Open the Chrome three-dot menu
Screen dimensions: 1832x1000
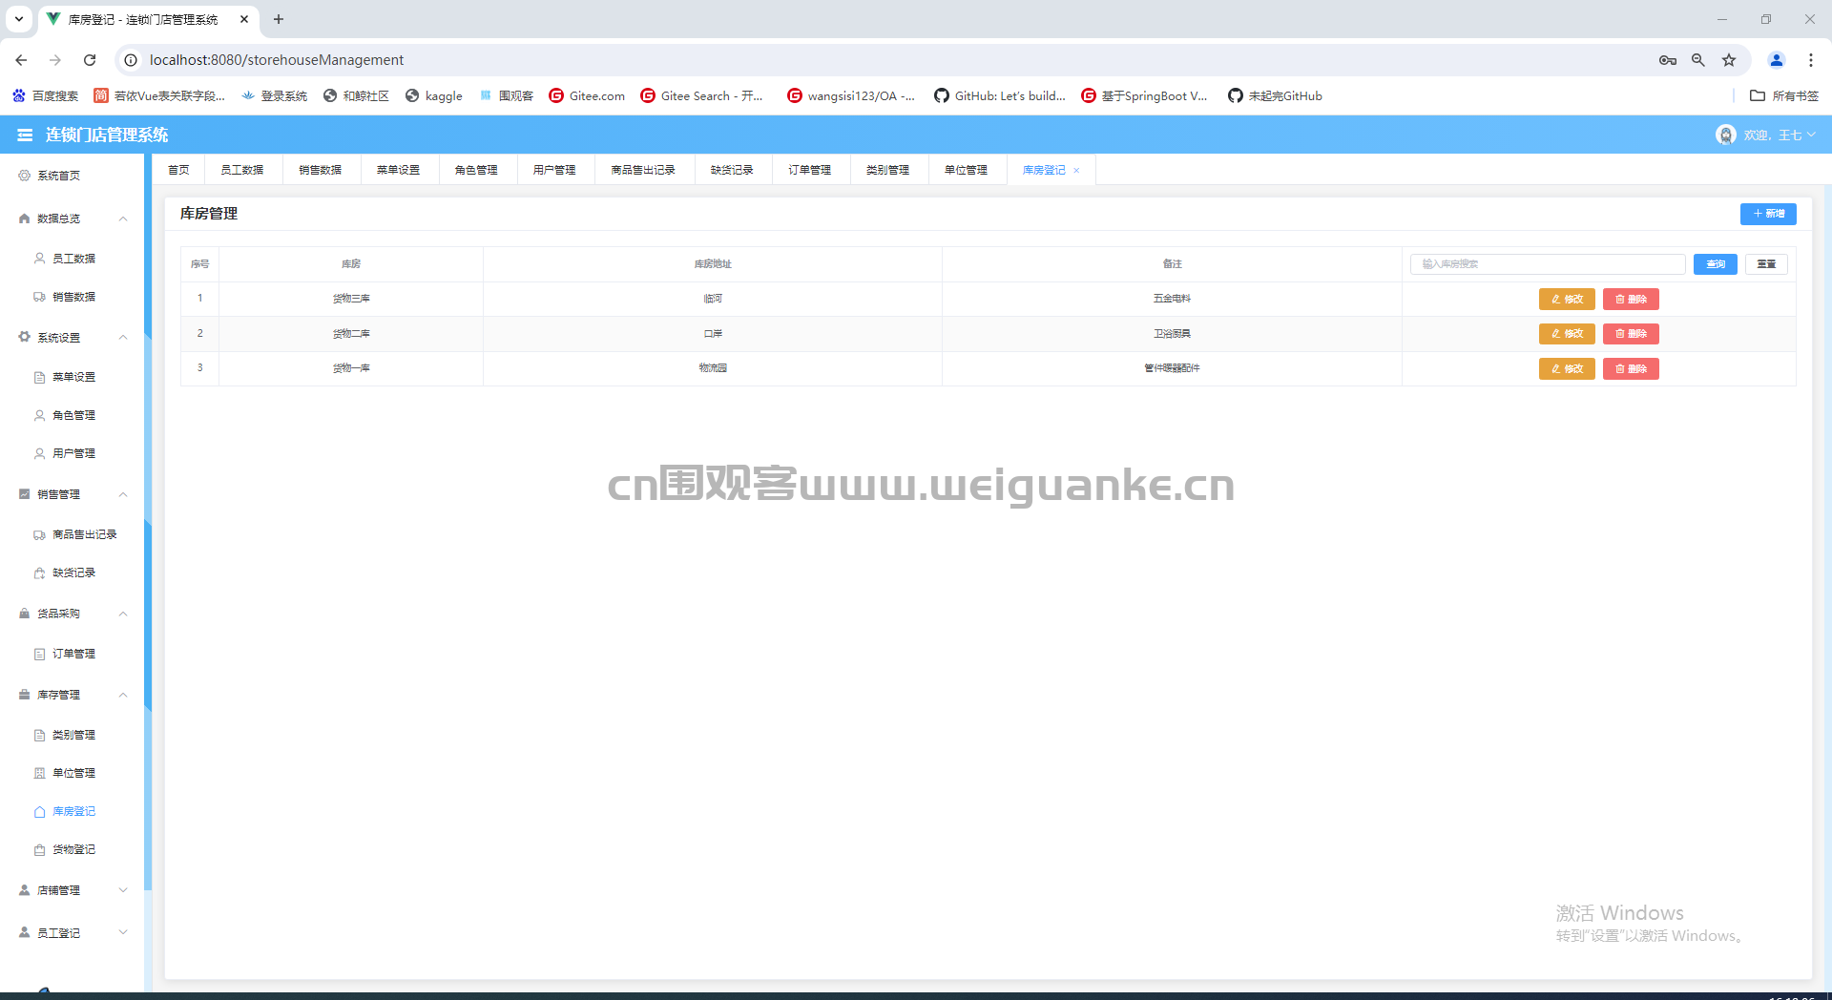coord(1811,60)
